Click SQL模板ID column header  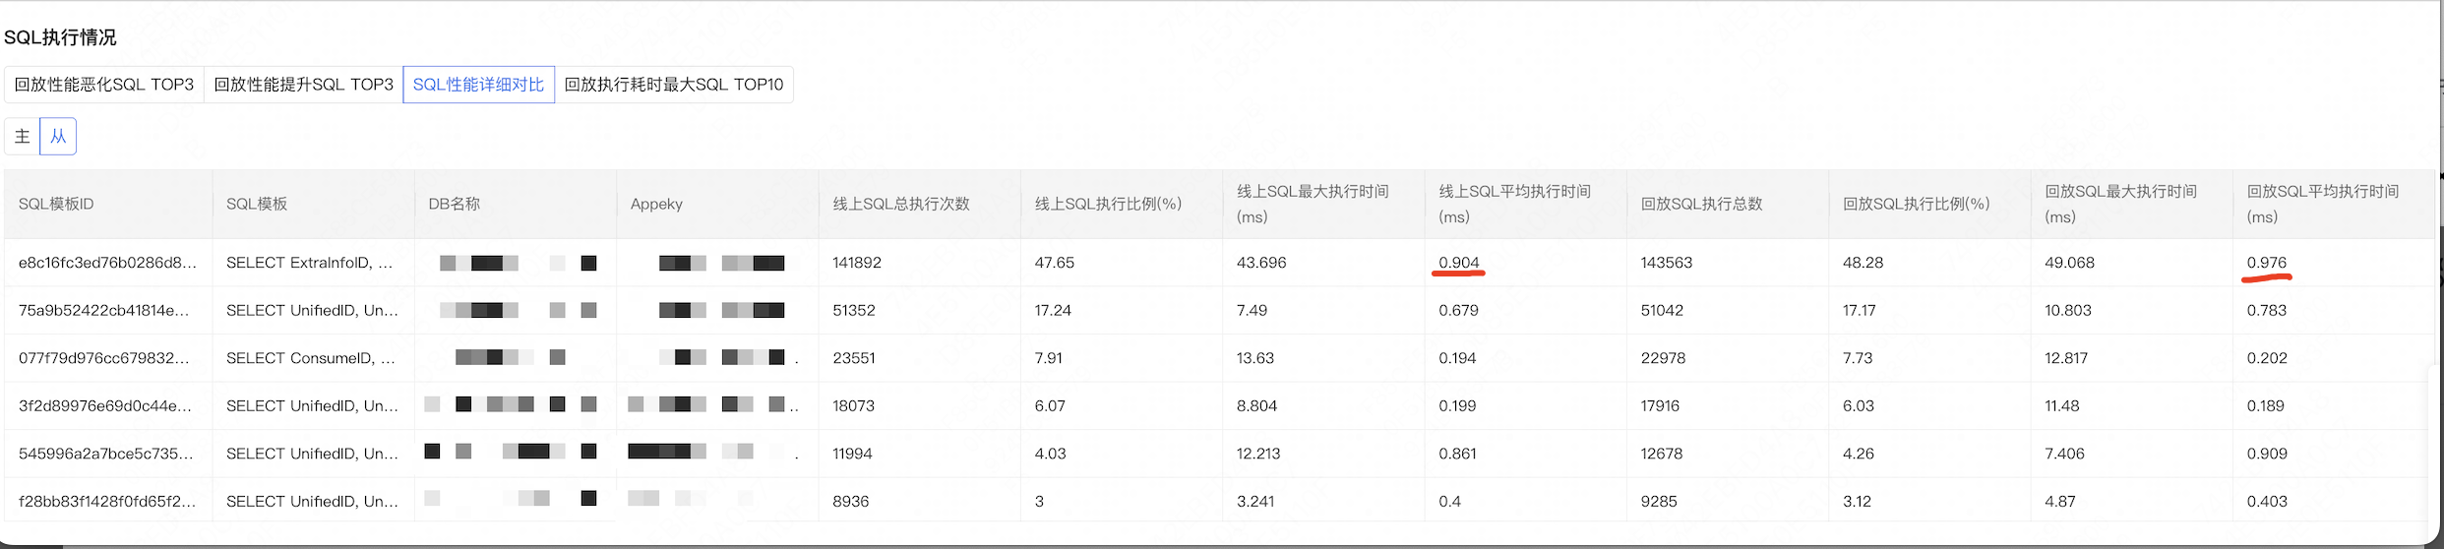tap(56, 204)
